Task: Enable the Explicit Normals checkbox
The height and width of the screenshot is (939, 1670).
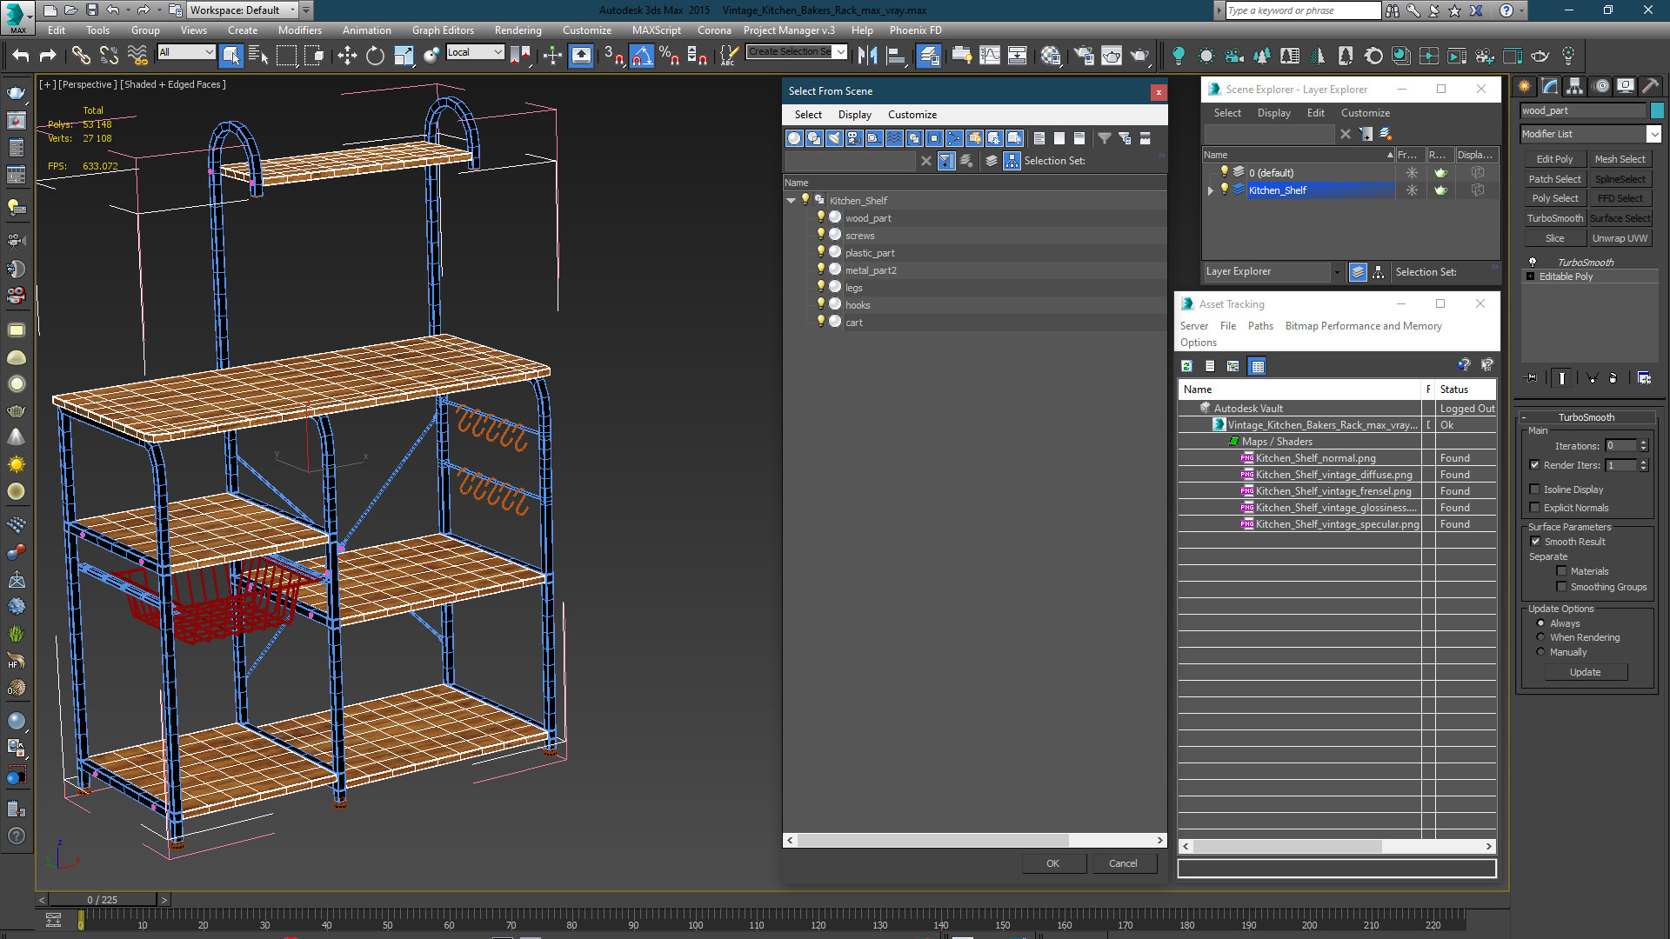Action: point(1534,508)
